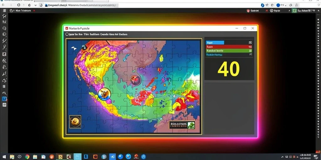Open the File Explorer folder in the taskbar
The height and width of the screenshot is (160, 321).
point(12,157)
